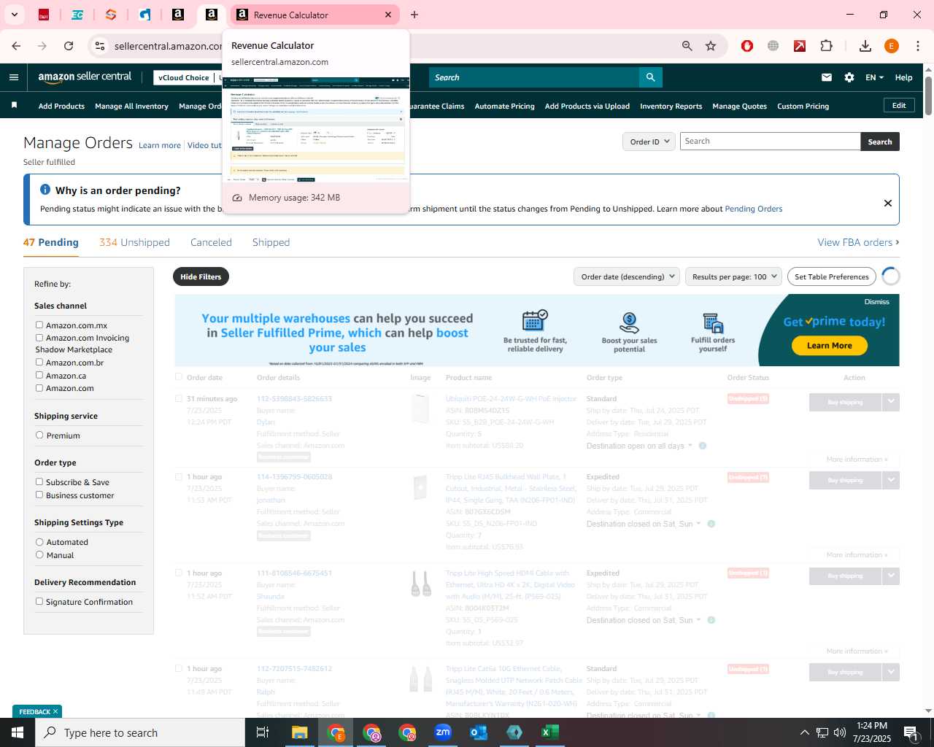Screen dimensions: 934x747
Task: Close the Revenue Calculator tab
Action: (x=388, y=15)
